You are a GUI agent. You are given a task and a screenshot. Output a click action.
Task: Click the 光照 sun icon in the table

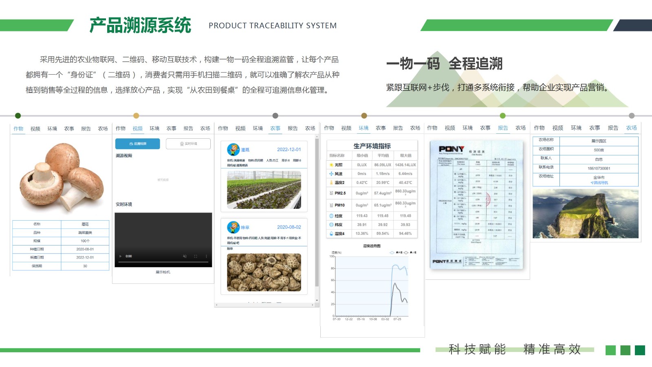coord(331,165)
